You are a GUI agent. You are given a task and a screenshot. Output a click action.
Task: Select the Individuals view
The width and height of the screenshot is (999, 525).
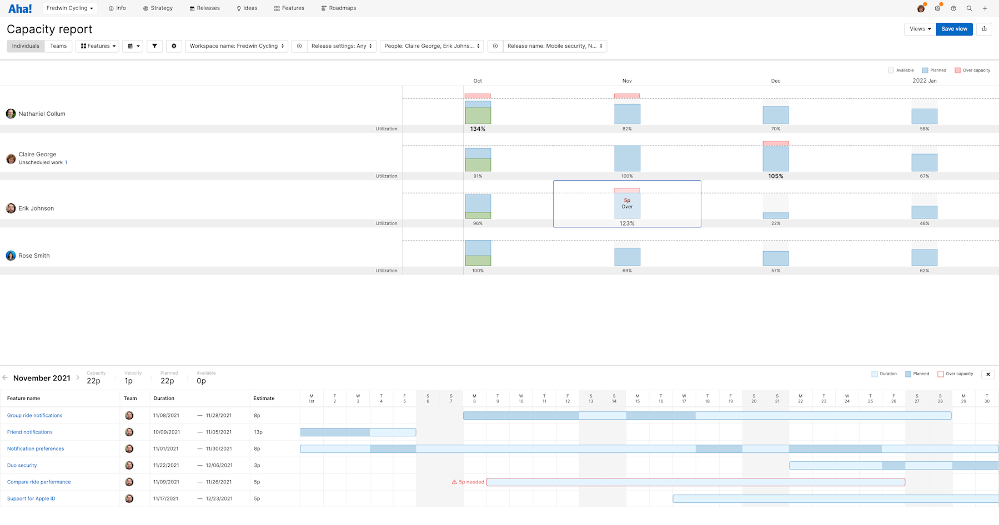point(25,46)
